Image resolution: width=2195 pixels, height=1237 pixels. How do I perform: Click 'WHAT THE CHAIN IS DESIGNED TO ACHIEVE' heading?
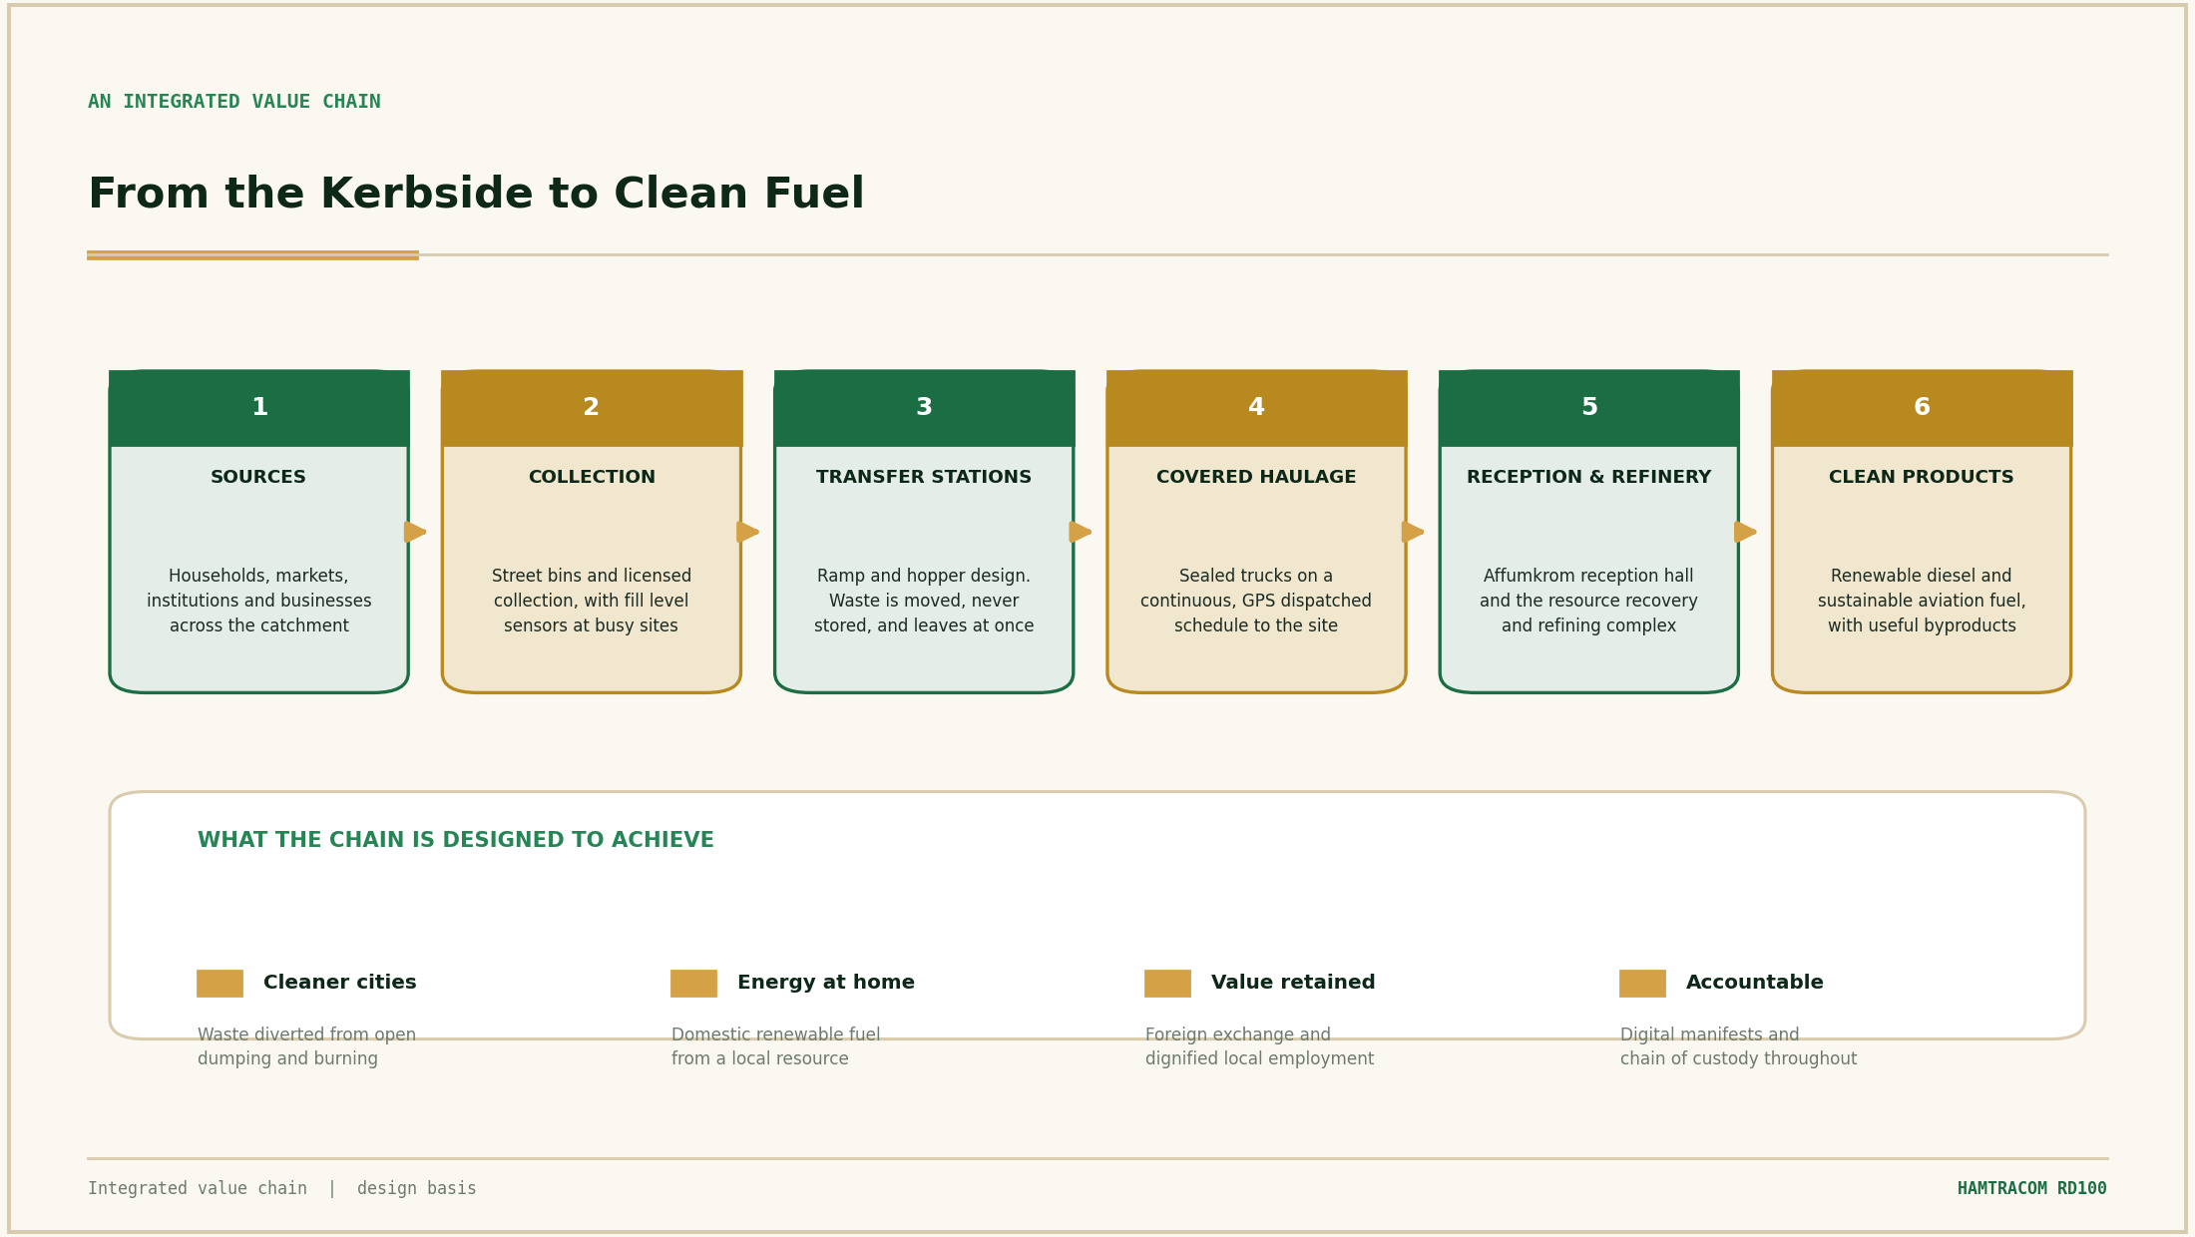pos(456,841)
